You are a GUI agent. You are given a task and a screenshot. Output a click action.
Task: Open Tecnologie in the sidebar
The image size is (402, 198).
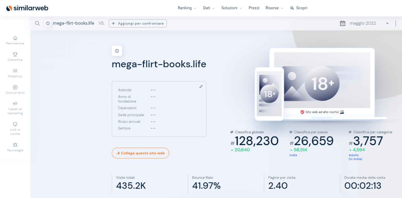tap(15, 147)
